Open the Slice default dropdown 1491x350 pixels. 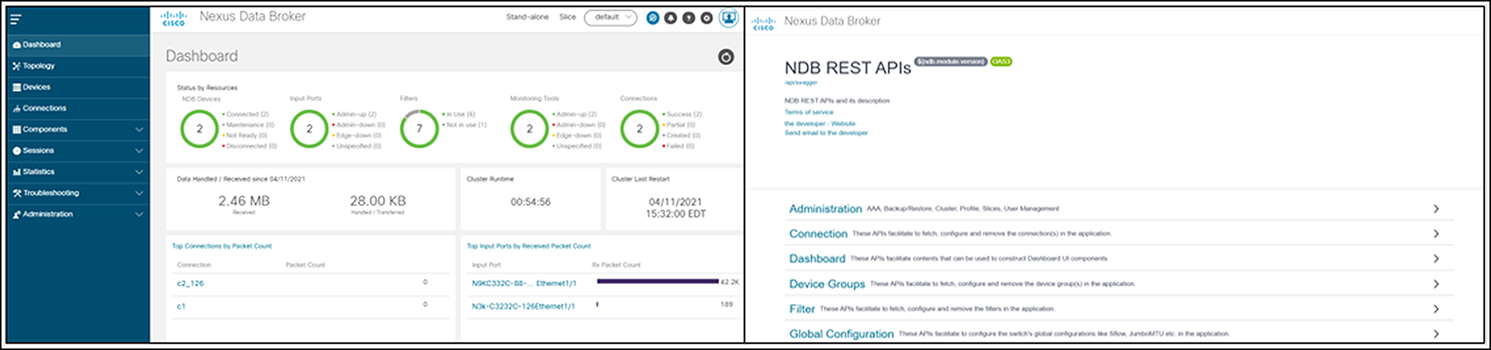click(x=610, y=18)
